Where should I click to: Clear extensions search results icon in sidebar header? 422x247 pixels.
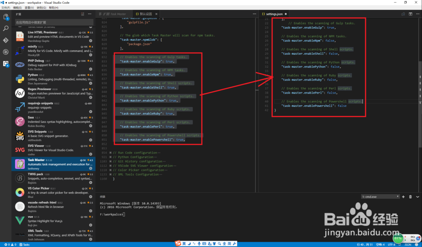click(83, 14)
